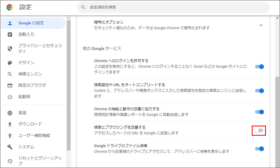
Task: Click the palette icon for デザイン
Action: click(x=10, y=63)
